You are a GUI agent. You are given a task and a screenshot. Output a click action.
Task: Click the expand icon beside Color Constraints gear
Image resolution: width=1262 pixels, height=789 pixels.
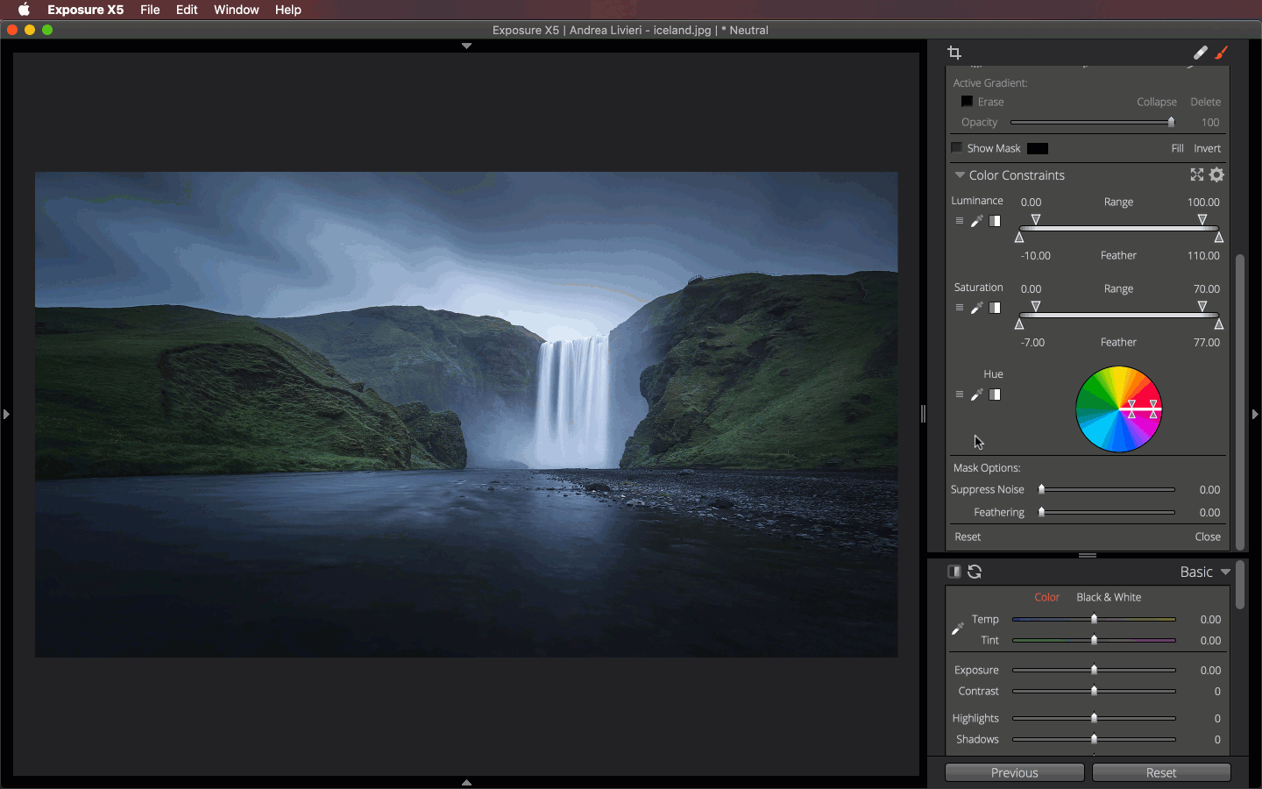coord(1196,175)
